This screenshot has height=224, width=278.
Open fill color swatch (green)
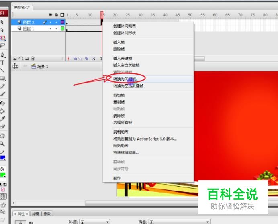pyautogui.click(x=3, y=175)
